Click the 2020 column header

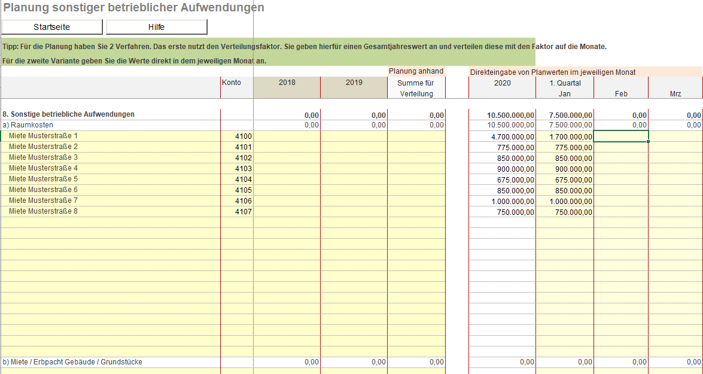[x=502, y=87]
